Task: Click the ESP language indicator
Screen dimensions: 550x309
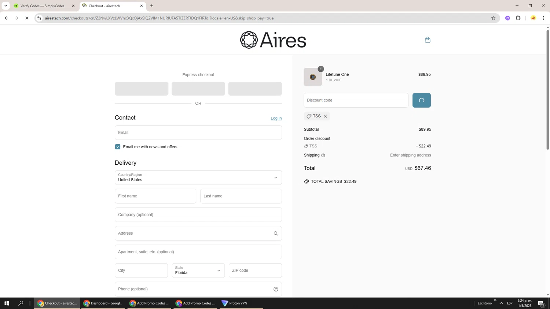Action: pyautogui.click(x=510, y=303)
